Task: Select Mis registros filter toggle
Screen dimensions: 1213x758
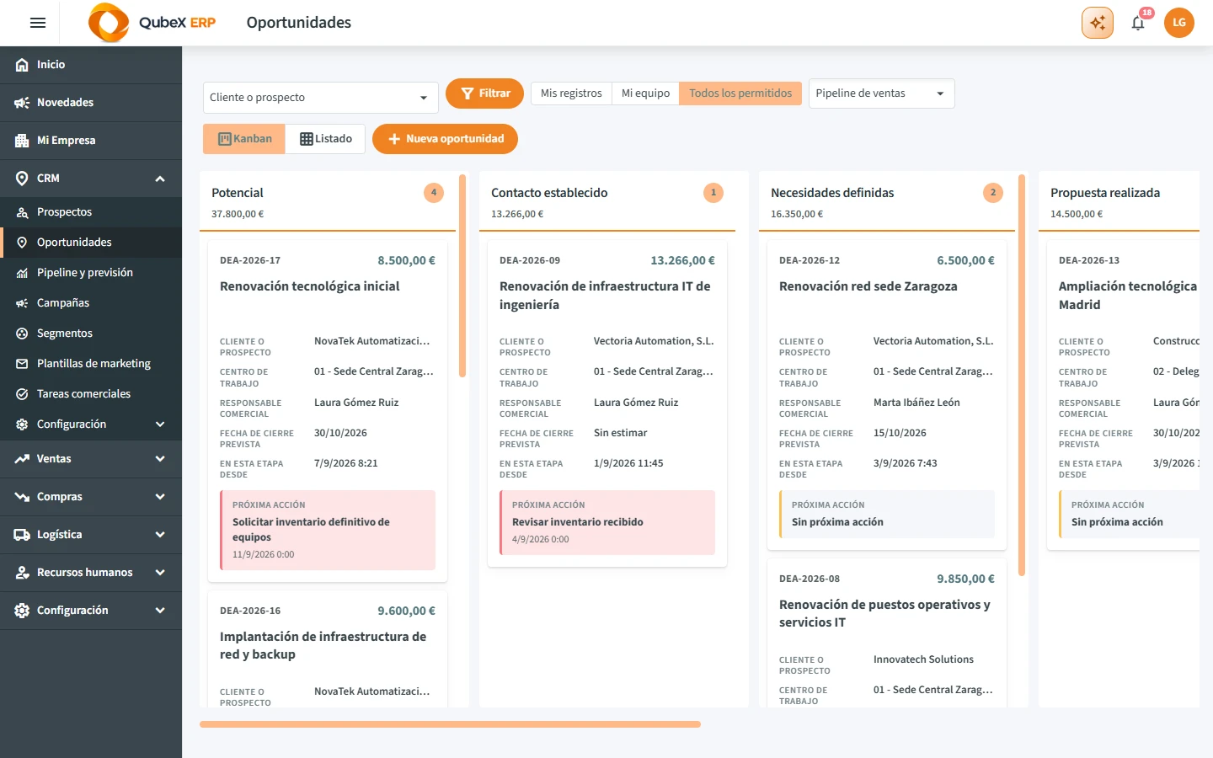Action: pos(571,93)
